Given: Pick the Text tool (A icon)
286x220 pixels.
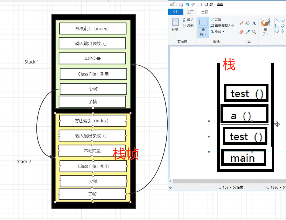Looking at the screenshot, I should [254, 23].
